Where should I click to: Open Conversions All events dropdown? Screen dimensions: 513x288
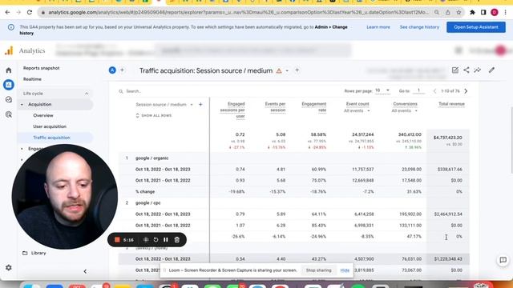pyautogui.click(x=405, y=111)
